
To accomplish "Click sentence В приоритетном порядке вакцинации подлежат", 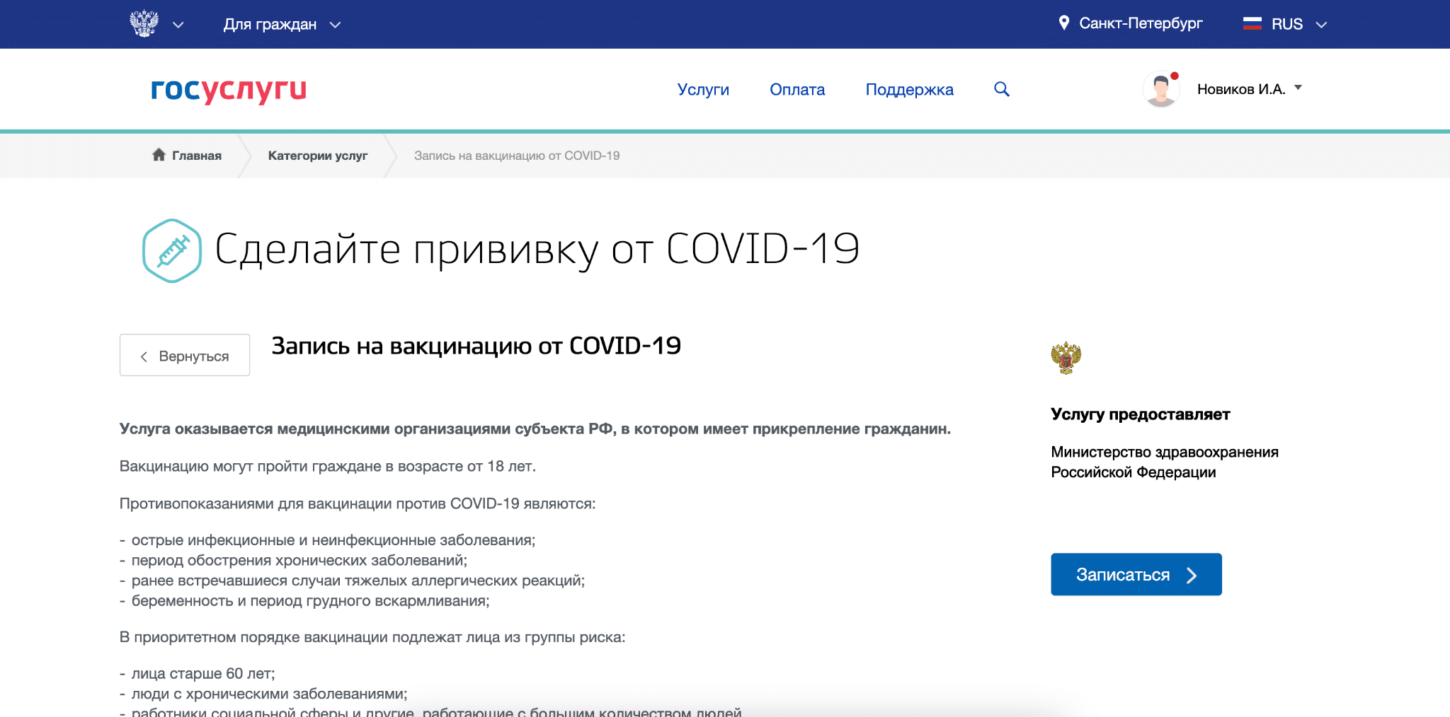I will click(x=372, y=637).
